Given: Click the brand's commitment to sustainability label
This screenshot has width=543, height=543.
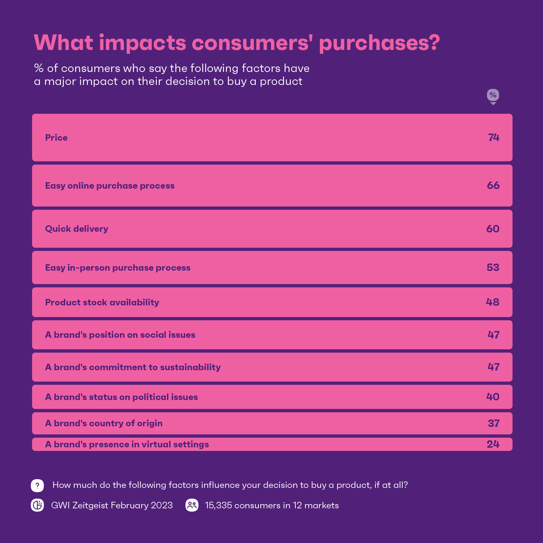Looking at the screenshot, I should coord(133,367).
